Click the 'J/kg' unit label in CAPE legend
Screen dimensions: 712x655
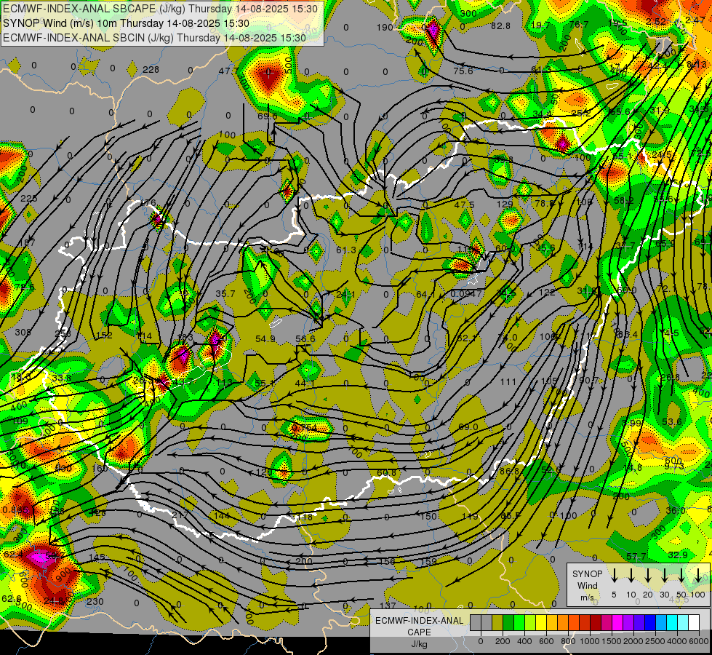(419, 644)
